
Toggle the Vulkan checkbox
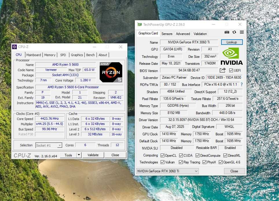162,162
